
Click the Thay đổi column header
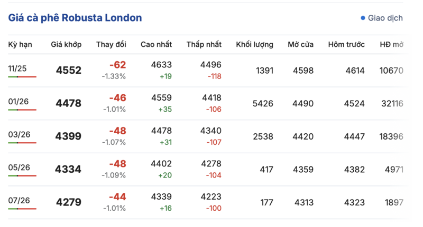tap(111, 44)
